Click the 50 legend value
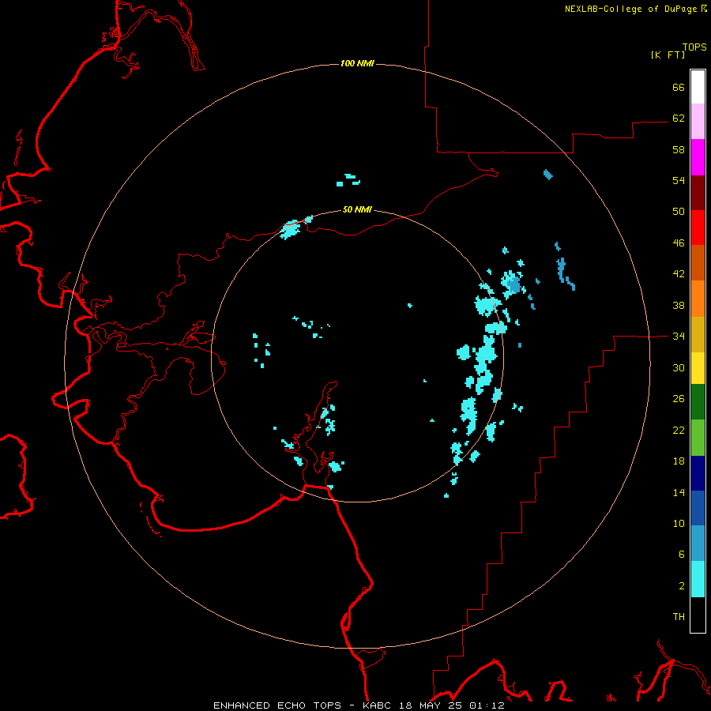Viewport: 711px width, 711px height. 679,212
